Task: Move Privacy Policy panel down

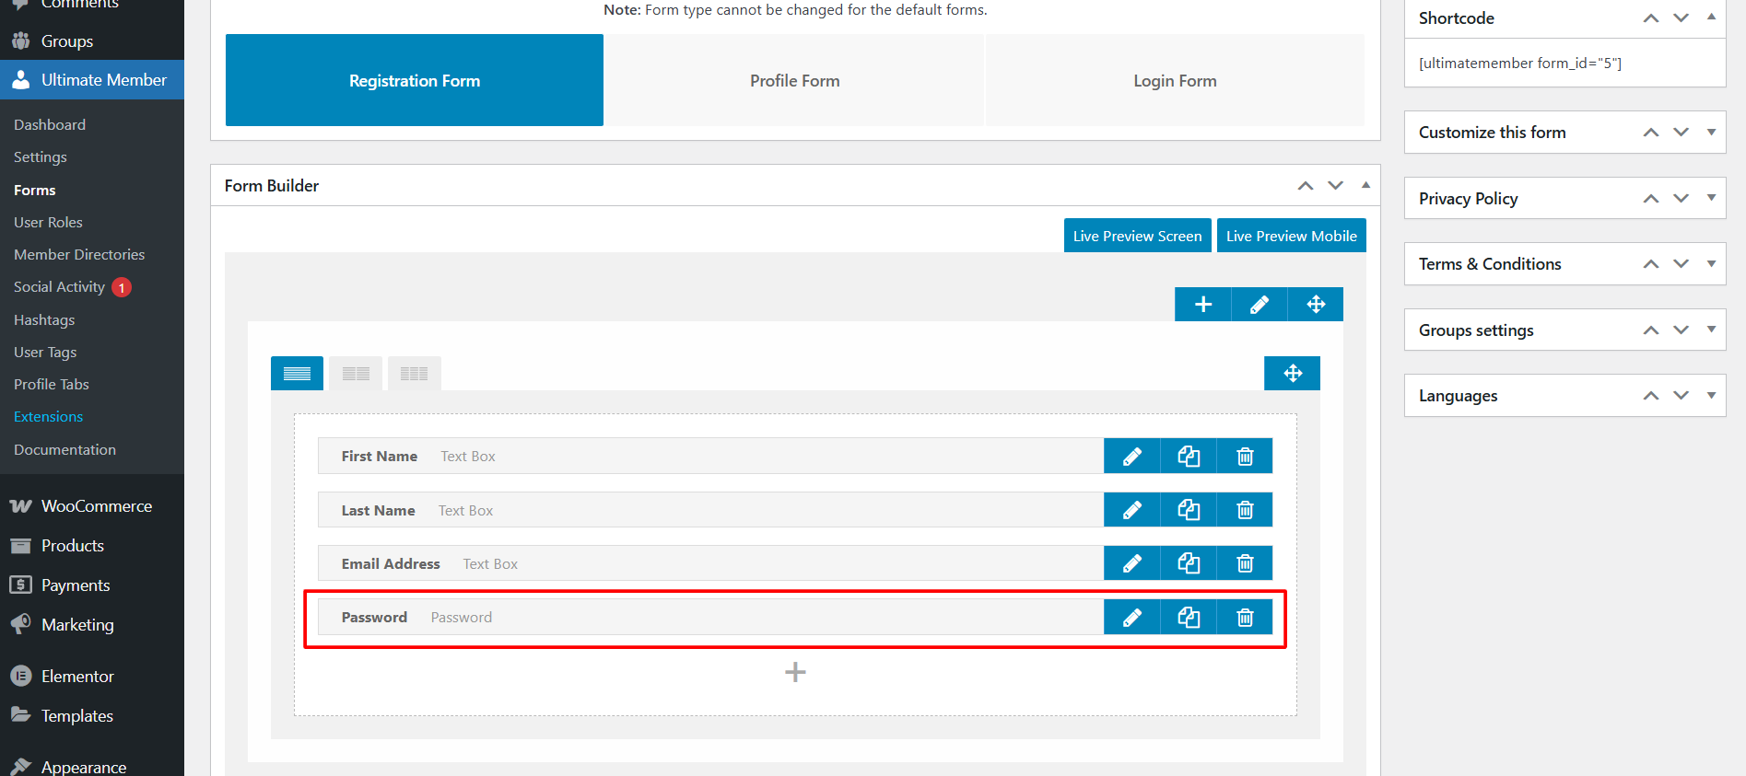Action: [1681, 199]
